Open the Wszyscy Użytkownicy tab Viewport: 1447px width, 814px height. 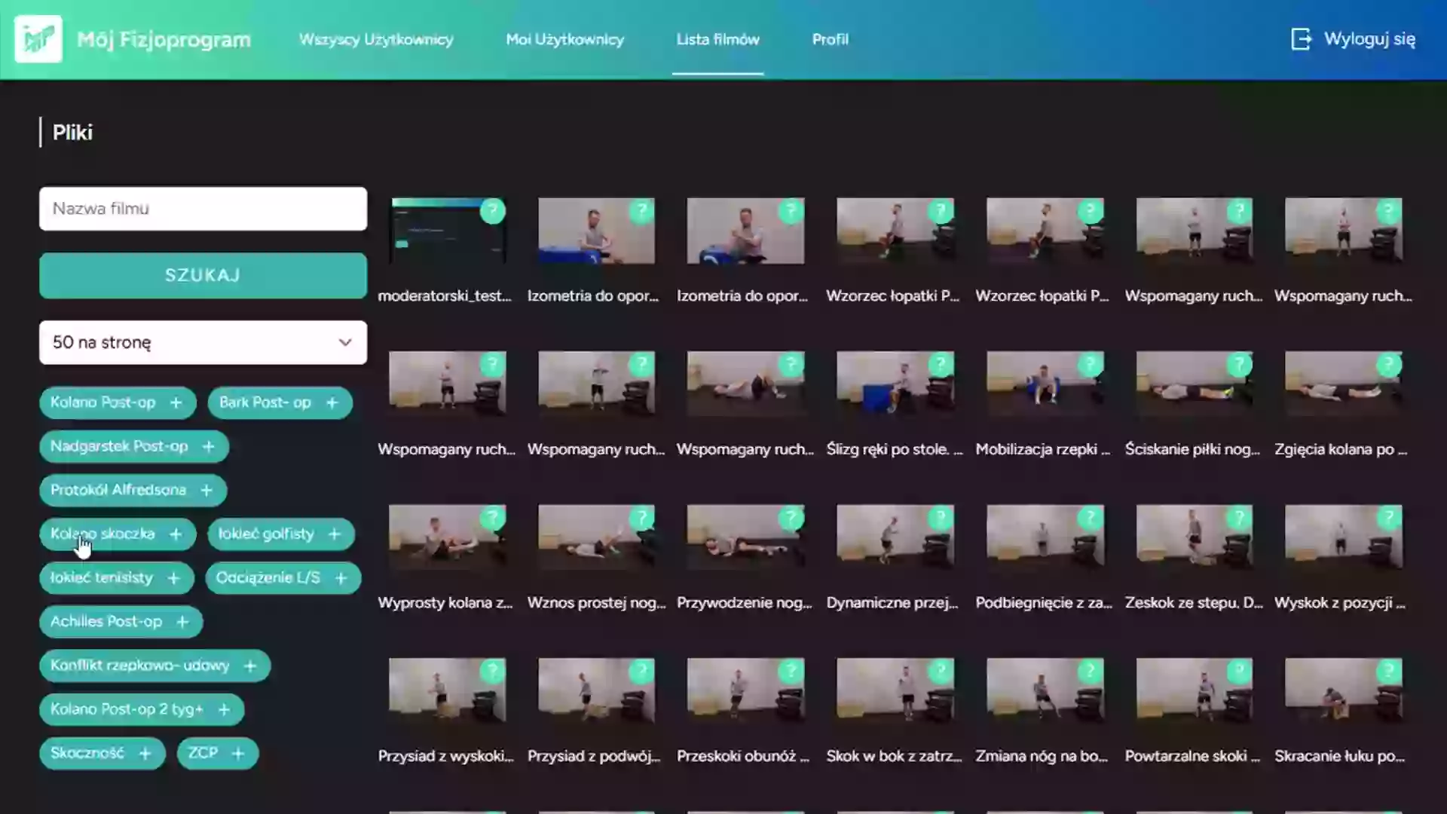click(x=376, y=39)
